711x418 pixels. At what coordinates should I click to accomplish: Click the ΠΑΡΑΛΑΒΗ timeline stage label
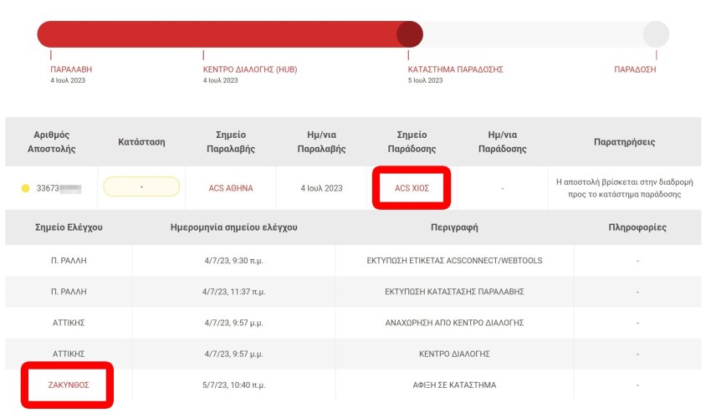click(x=71, y=69)
